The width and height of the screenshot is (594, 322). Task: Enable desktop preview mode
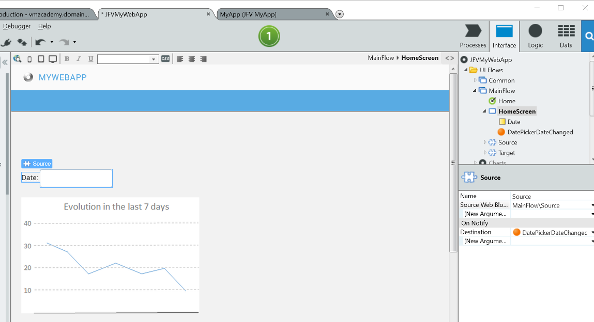[53, 59]
